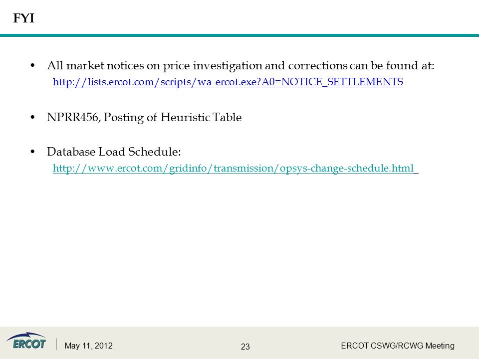Click the teal divider line under the title
479x359 pixels.
tap(239, 35)
